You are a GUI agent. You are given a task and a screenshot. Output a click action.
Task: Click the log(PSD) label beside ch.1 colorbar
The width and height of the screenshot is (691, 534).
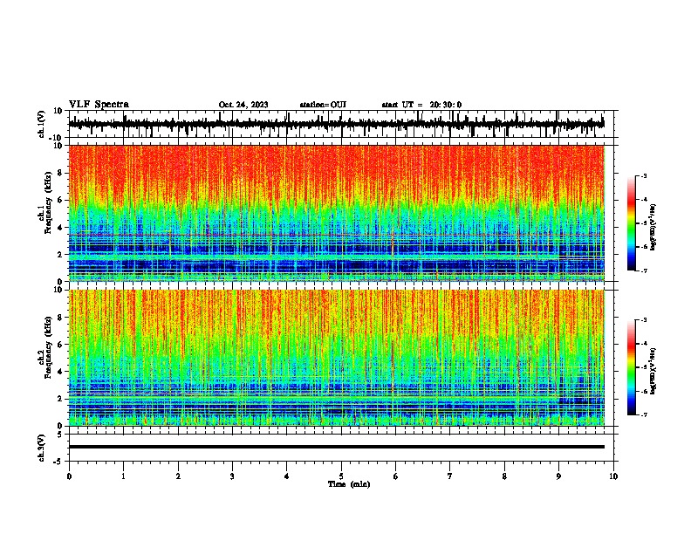[x=653, y=228]
